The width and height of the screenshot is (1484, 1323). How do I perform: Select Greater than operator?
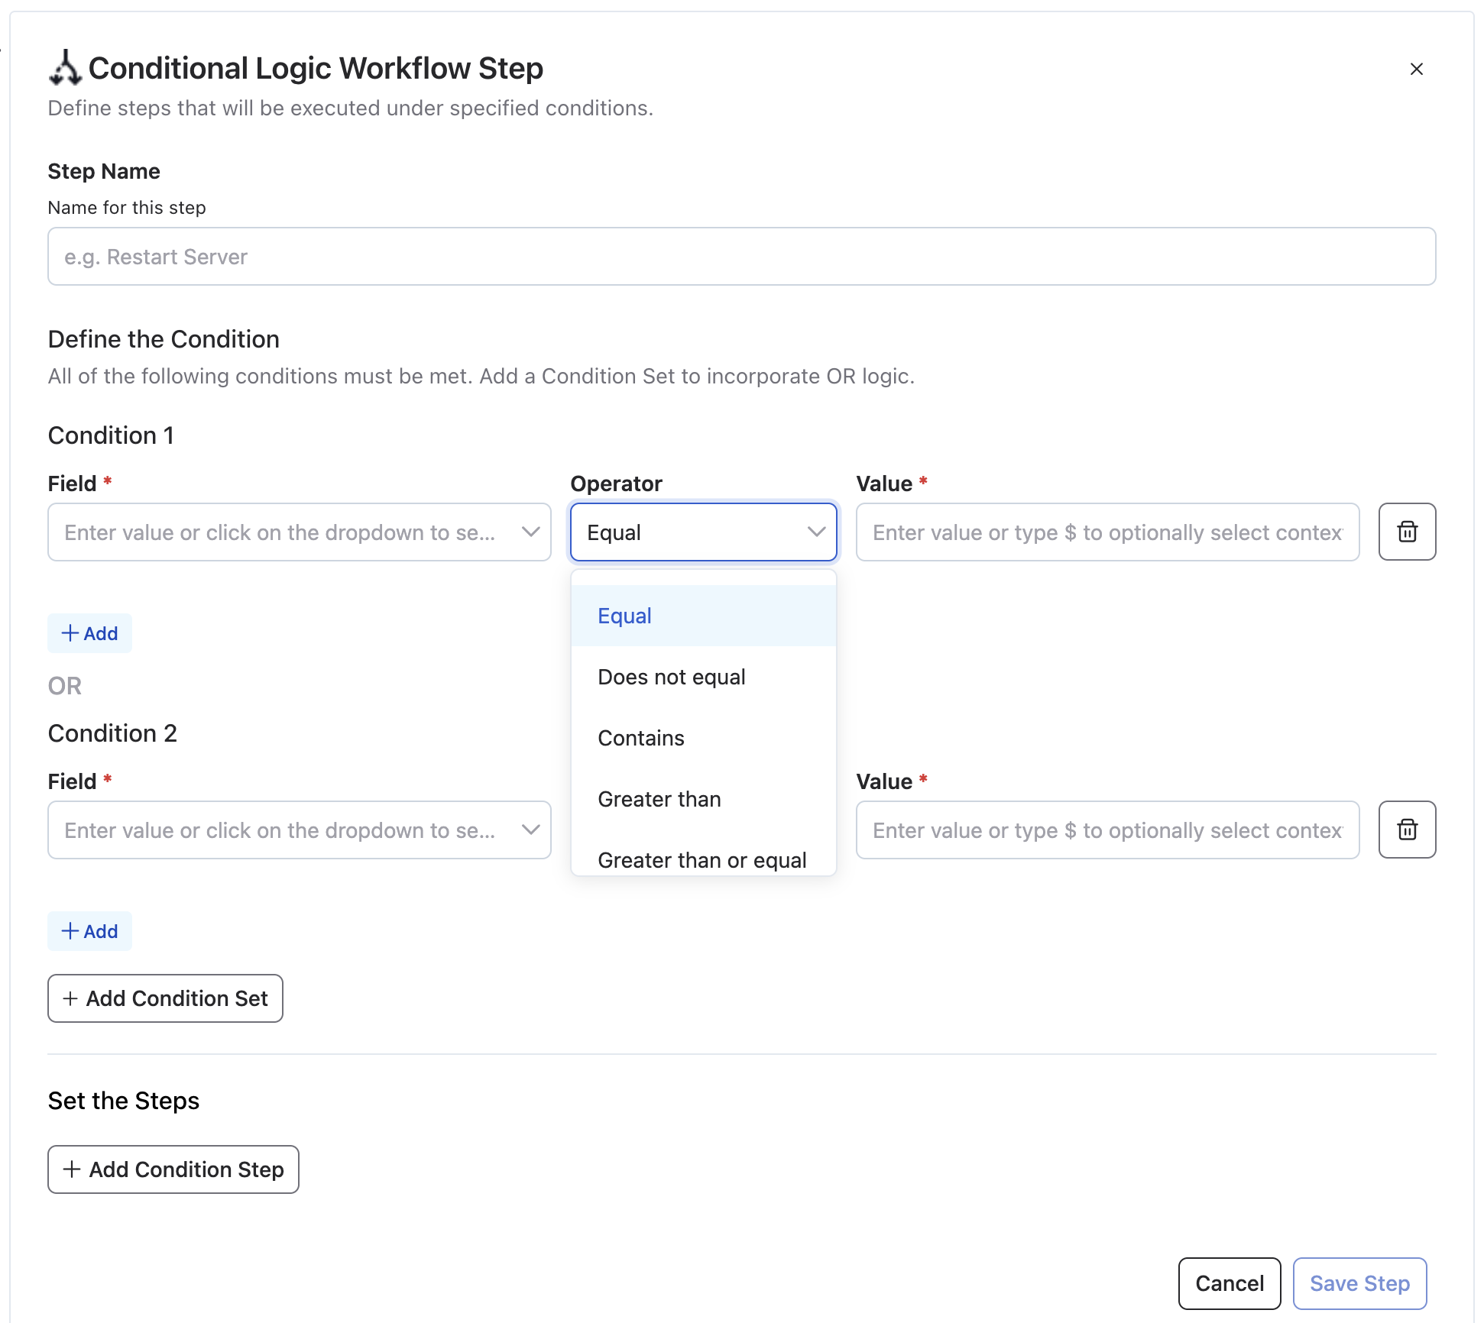click(659, 799)
